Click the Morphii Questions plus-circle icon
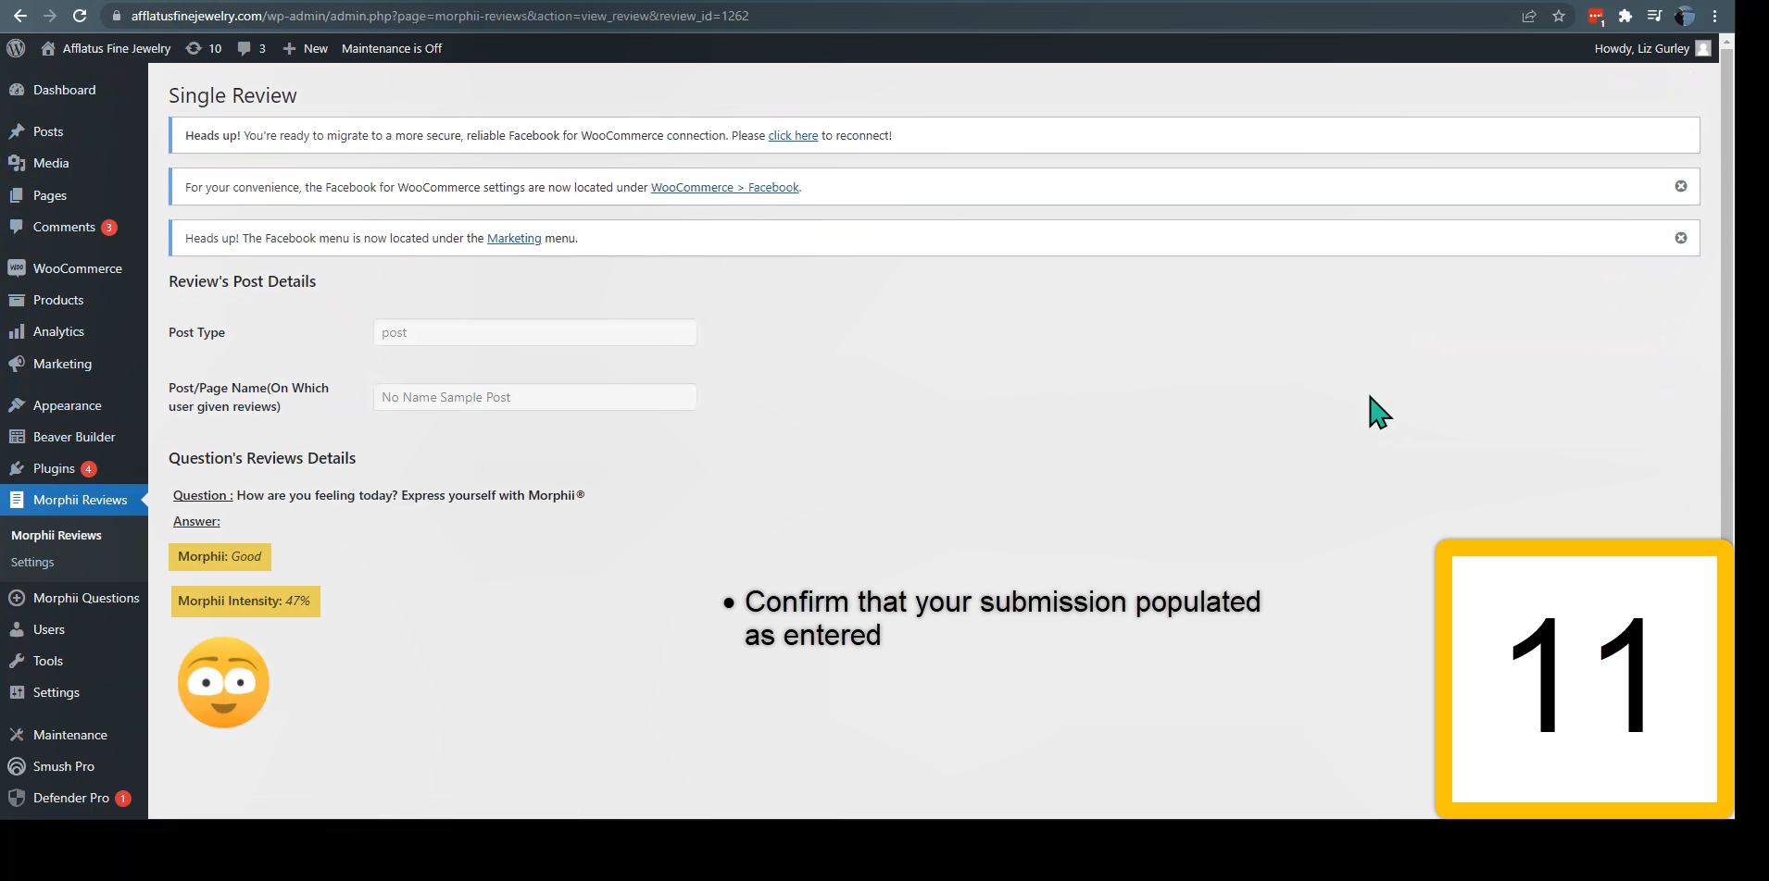 (x=17, y=598)
